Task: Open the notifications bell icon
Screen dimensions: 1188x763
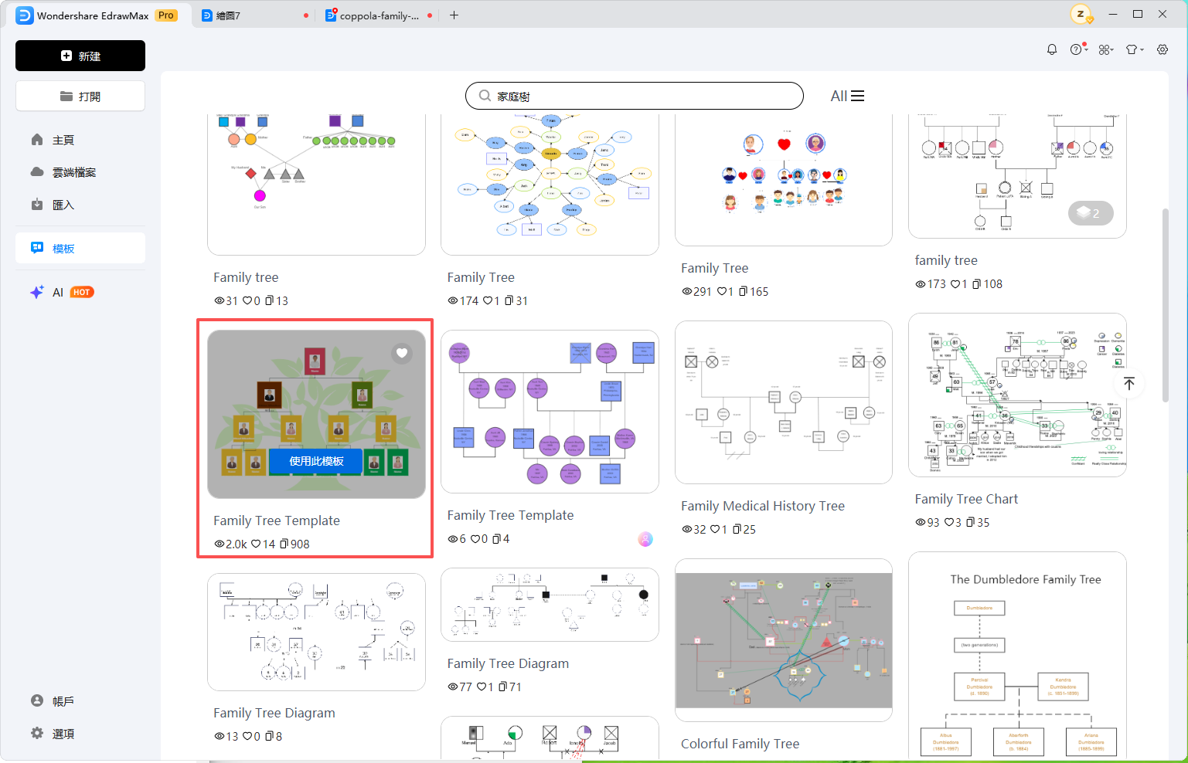Action: pyautogui.click(x=1052, y=49)
